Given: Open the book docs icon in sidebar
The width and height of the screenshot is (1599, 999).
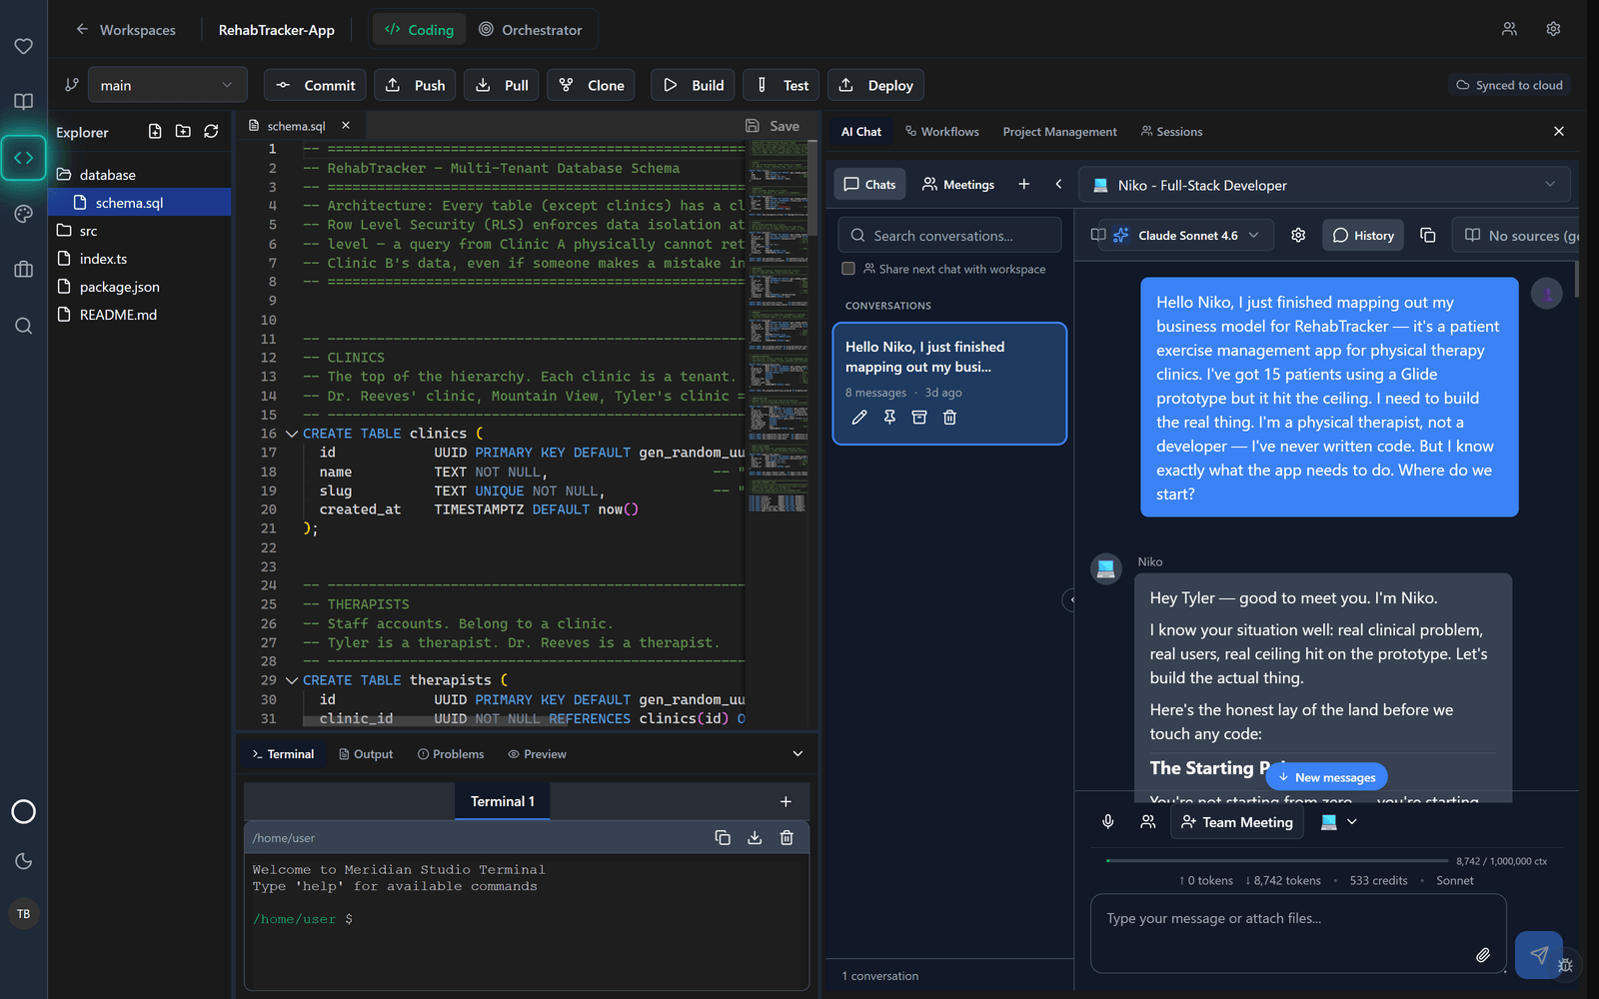Looking at the screenshot, I should click(x=23, y=101).
